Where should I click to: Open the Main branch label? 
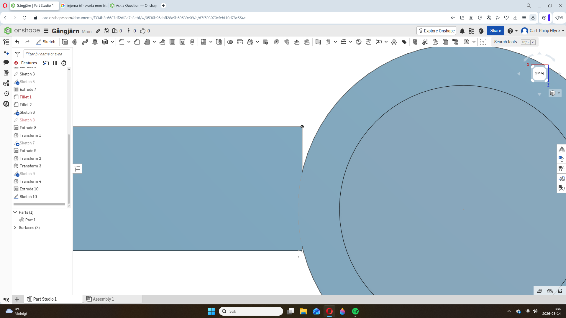tap(87, 32)
